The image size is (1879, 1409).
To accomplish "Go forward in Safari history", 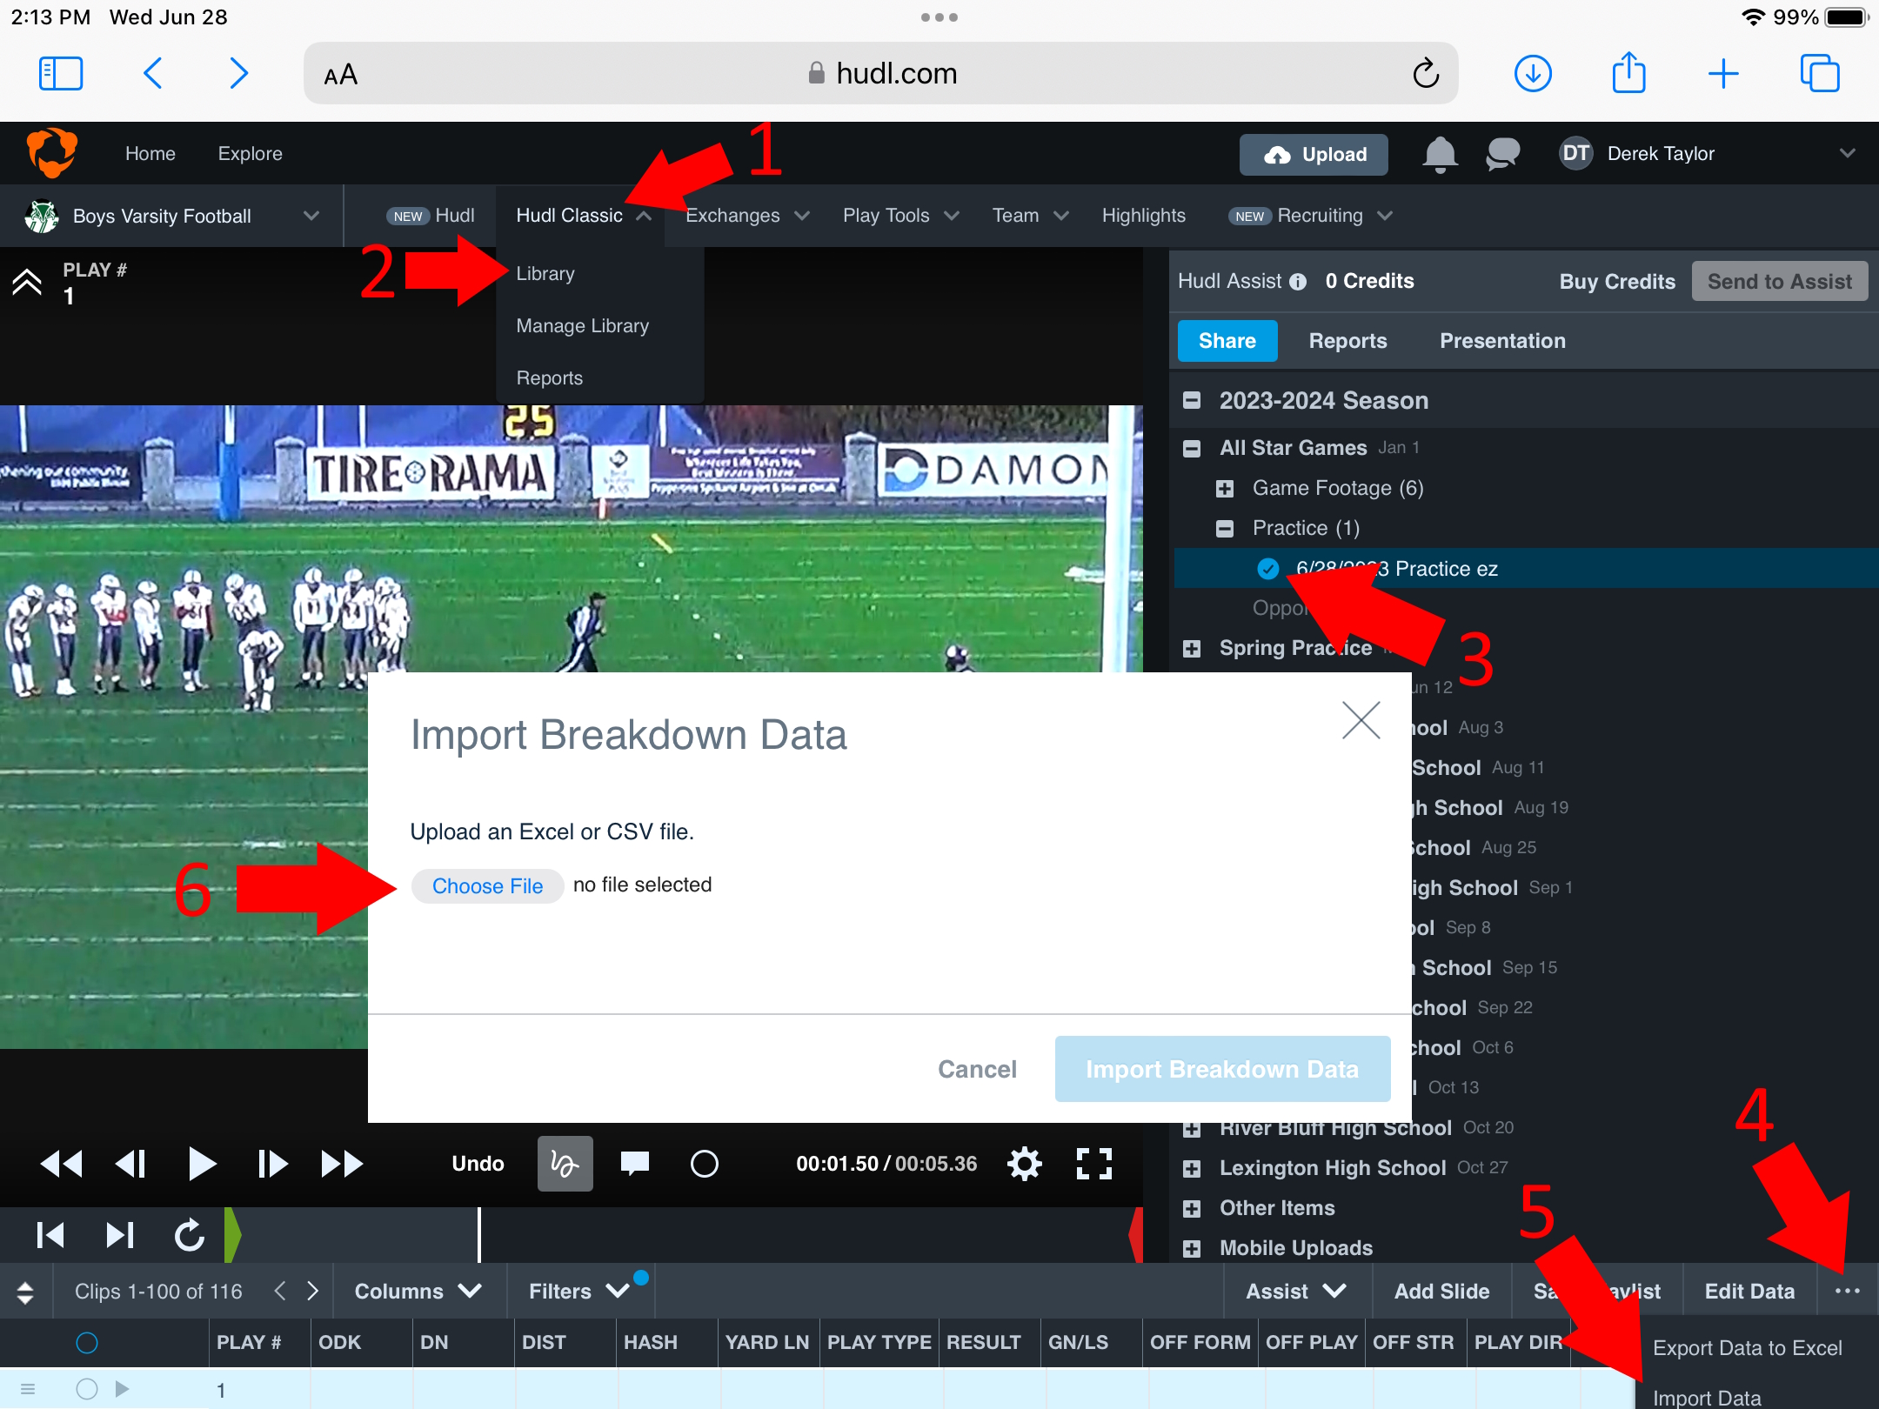I will pyautogui.click(x=238, y=73).
